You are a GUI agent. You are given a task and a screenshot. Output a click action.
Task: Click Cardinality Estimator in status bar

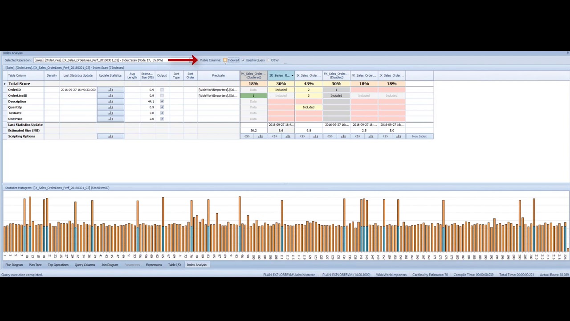point(430,275)
